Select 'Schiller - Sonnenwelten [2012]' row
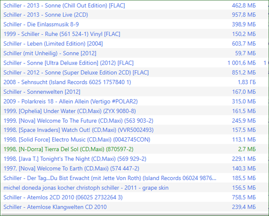 (x=42, y=92)
